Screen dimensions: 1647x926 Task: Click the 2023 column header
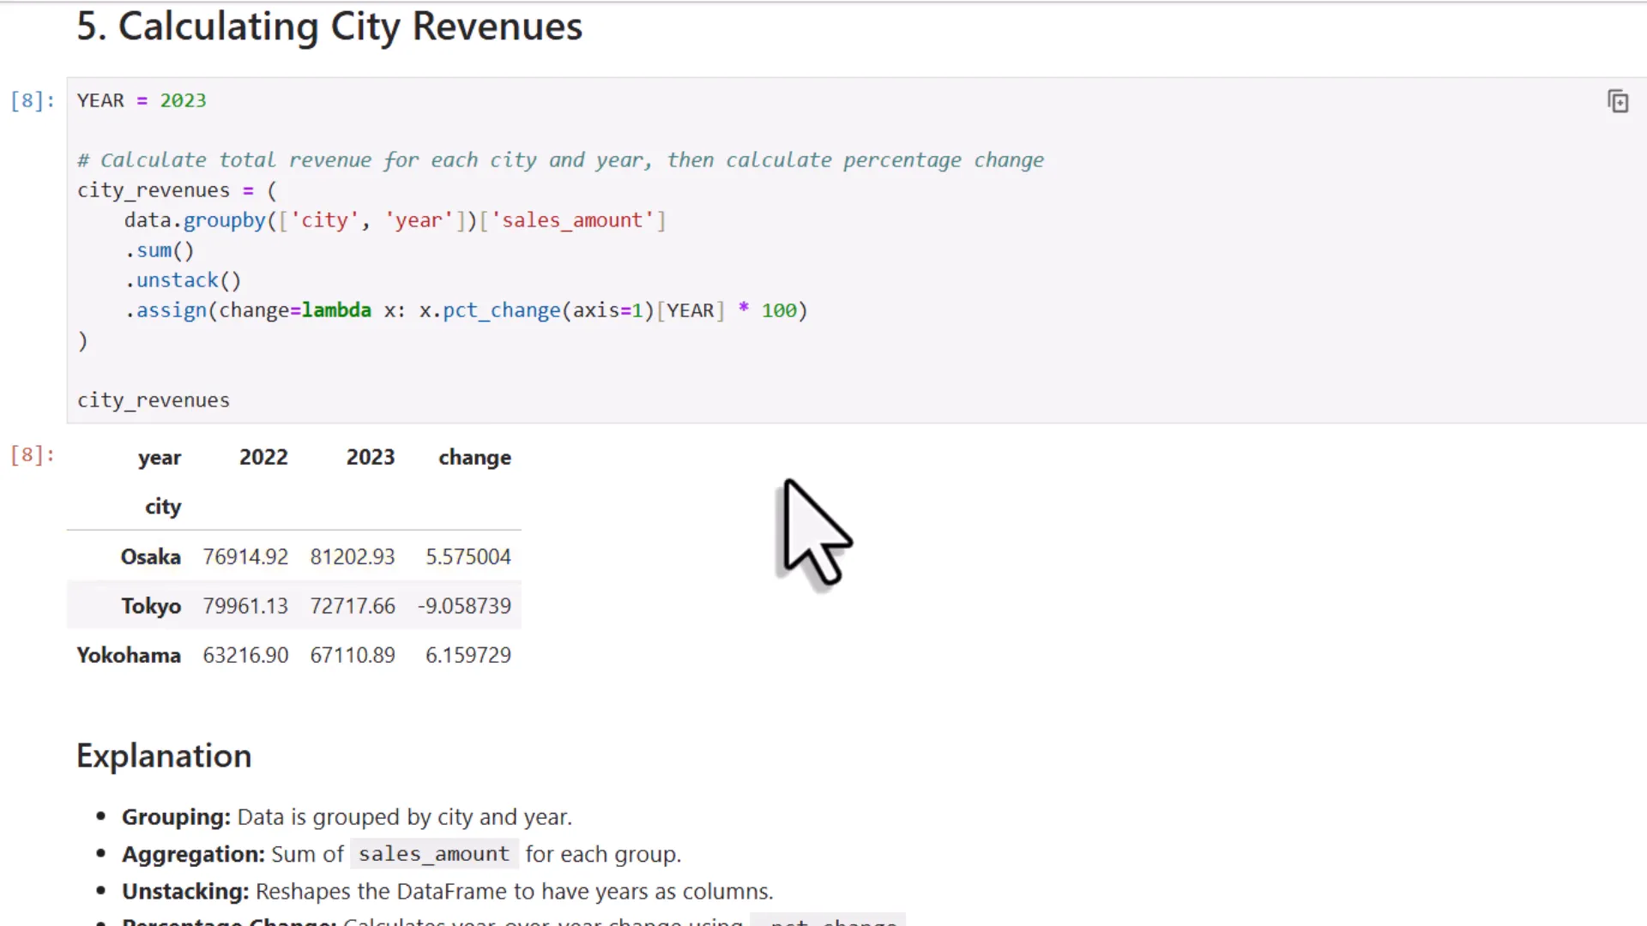click(371, 457)
